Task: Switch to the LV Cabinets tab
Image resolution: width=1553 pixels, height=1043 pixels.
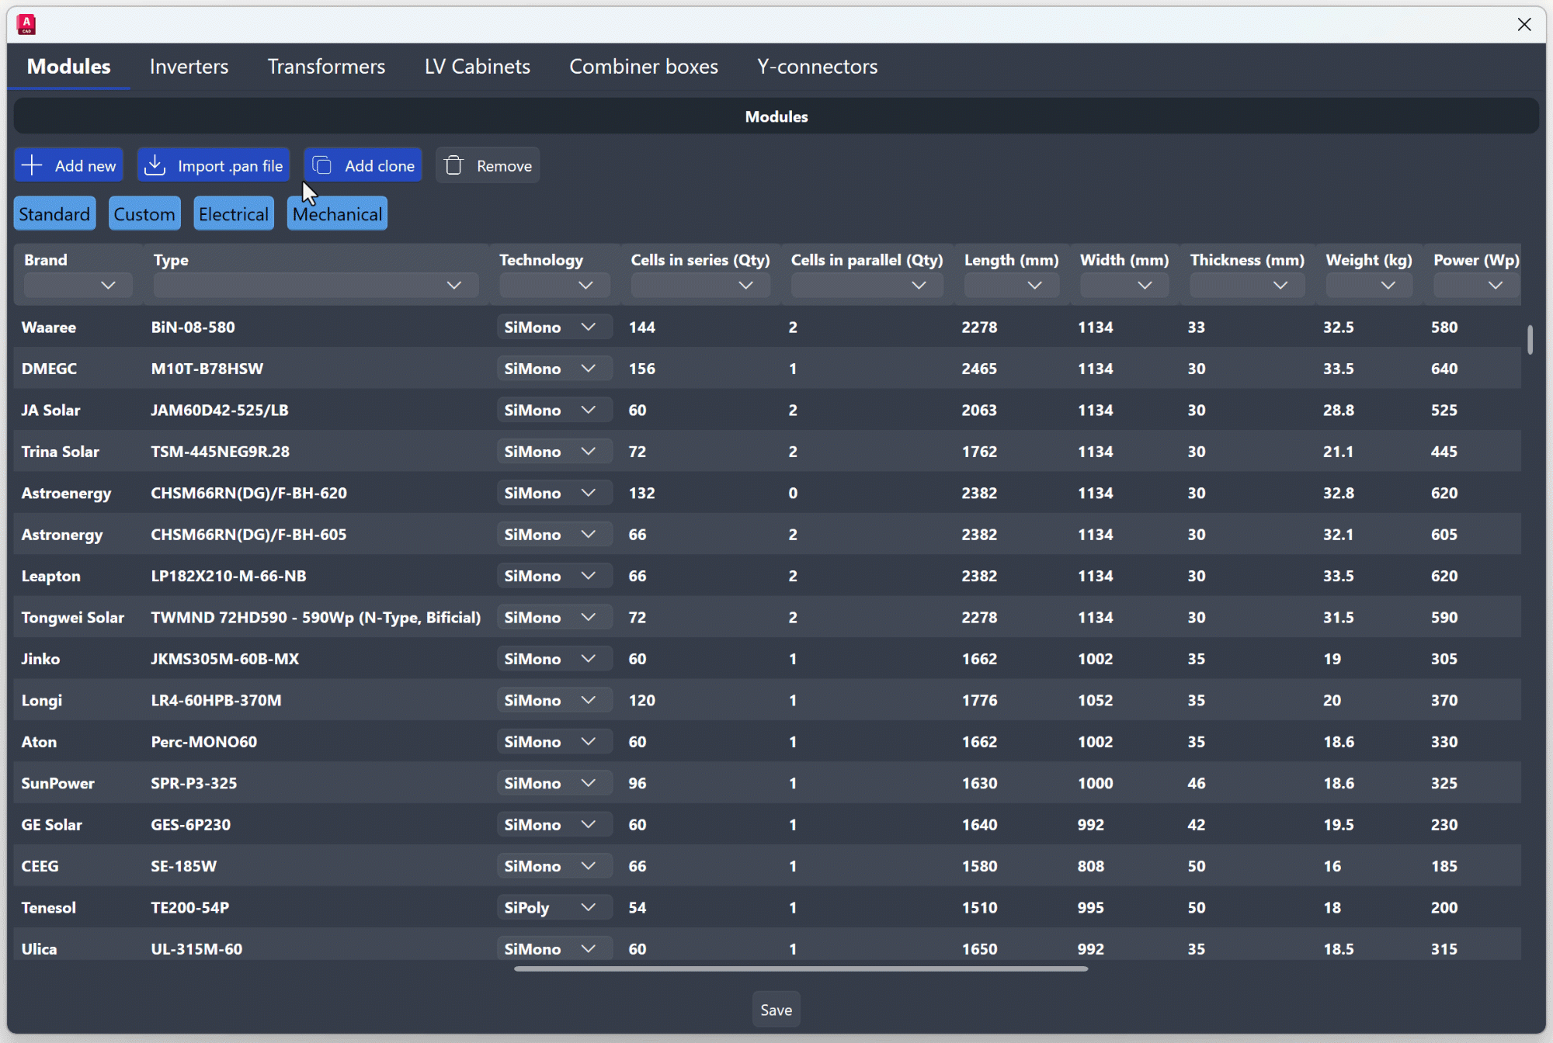Action: (478, 67)
